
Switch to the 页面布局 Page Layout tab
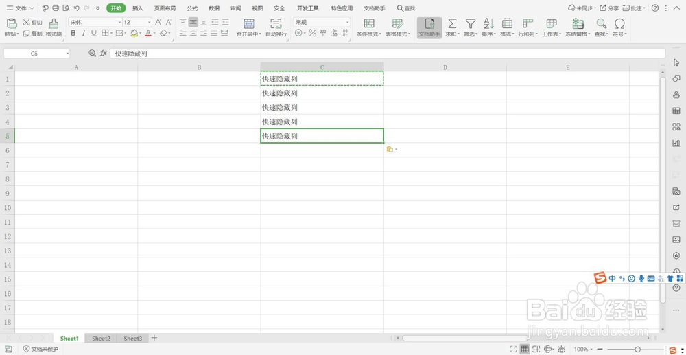[165, 8]
